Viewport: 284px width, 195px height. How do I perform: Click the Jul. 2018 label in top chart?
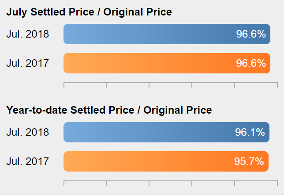click(27, 34)
